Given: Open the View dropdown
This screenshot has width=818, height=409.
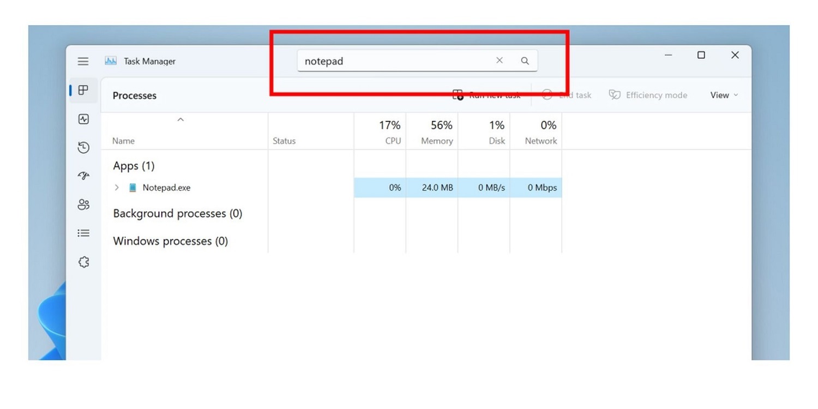Looking at the screenshot, I should point(724,95).
